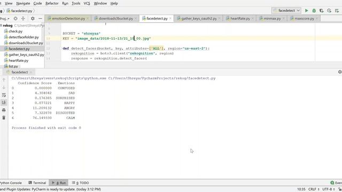Open the Python Console tool window

coord(11,183)
